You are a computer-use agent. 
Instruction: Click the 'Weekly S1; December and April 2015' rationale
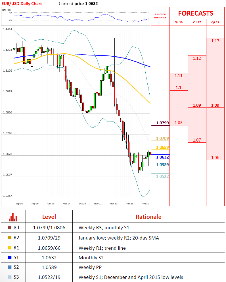[131, 277]
